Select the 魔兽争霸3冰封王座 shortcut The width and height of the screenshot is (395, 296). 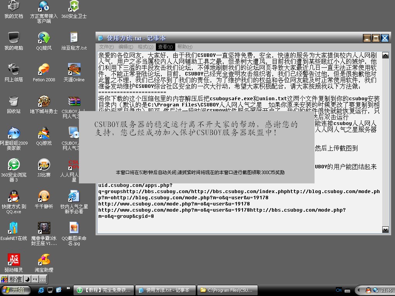(x=44, y=234)
